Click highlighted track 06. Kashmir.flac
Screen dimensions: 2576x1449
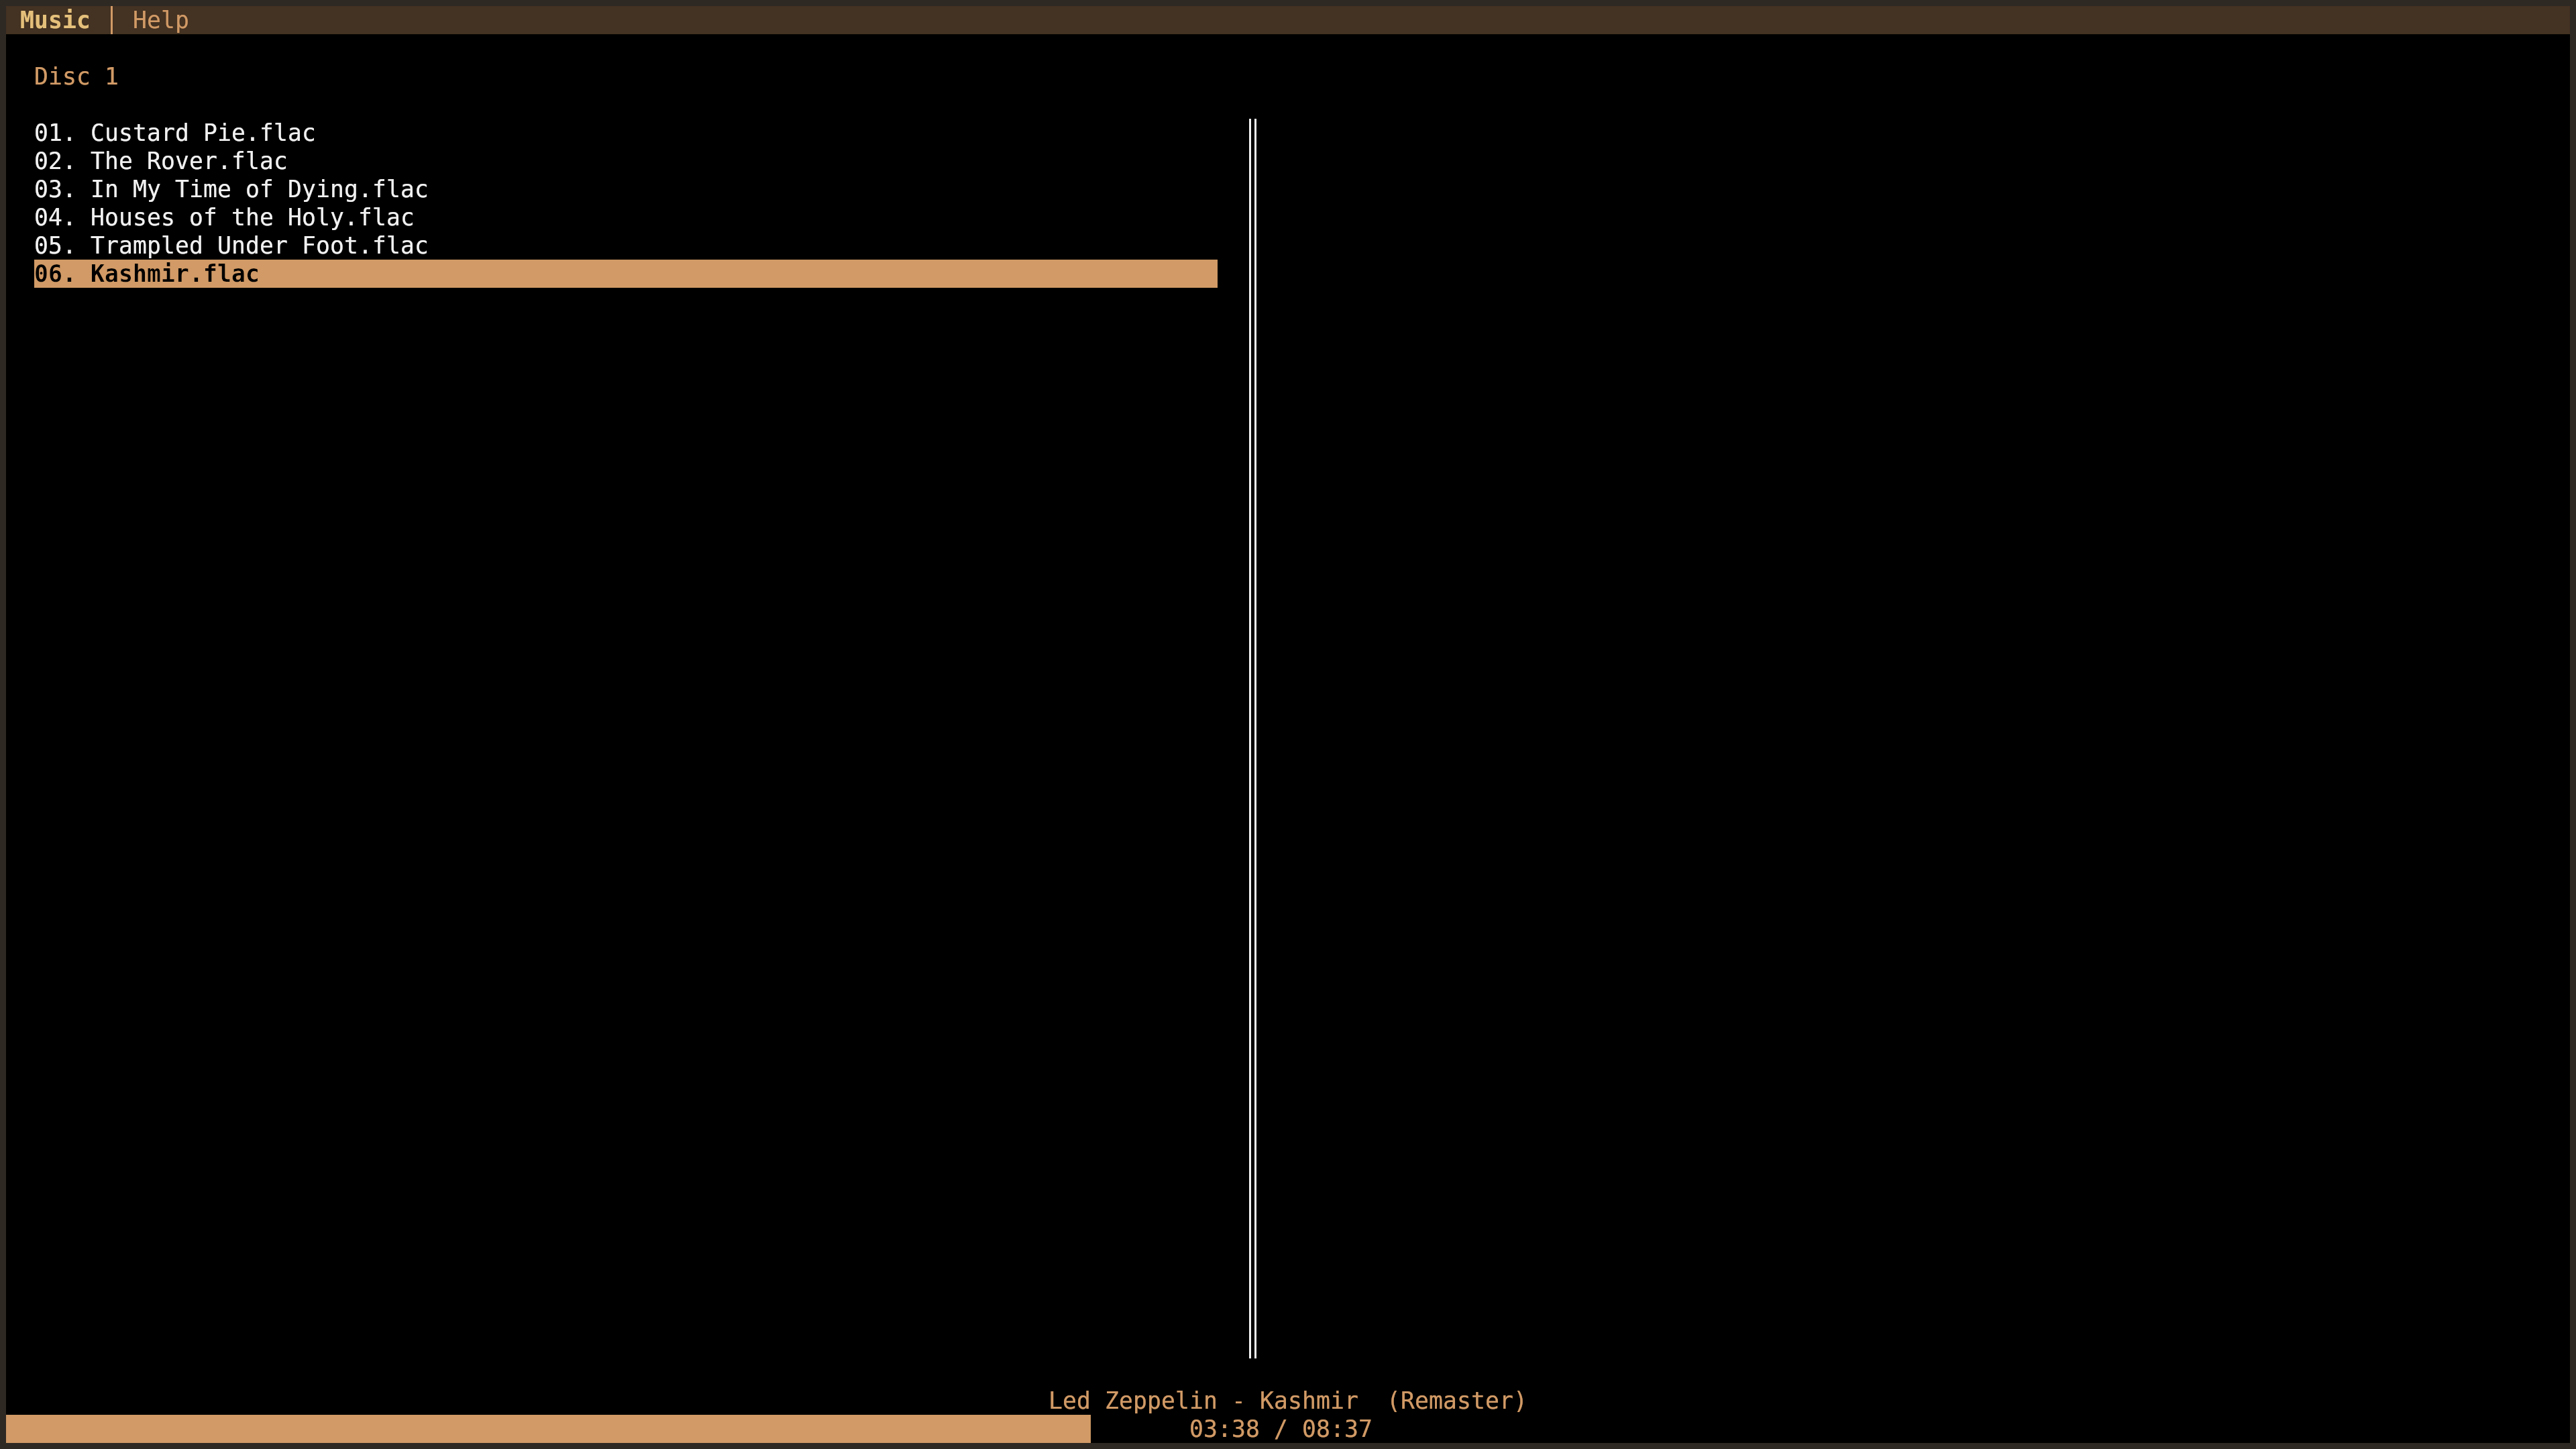pos(626,273)
